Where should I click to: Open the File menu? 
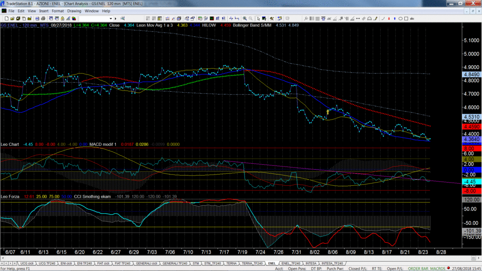coord(11,11)
